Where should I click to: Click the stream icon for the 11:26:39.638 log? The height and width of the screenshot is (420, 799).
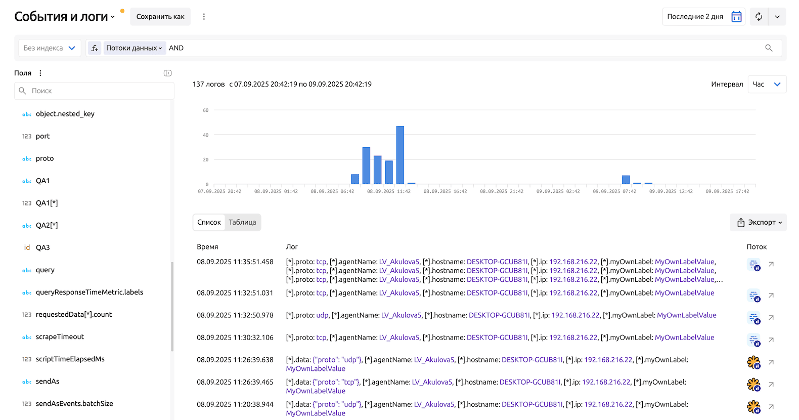pyautogui.click(x=753, y=362)
